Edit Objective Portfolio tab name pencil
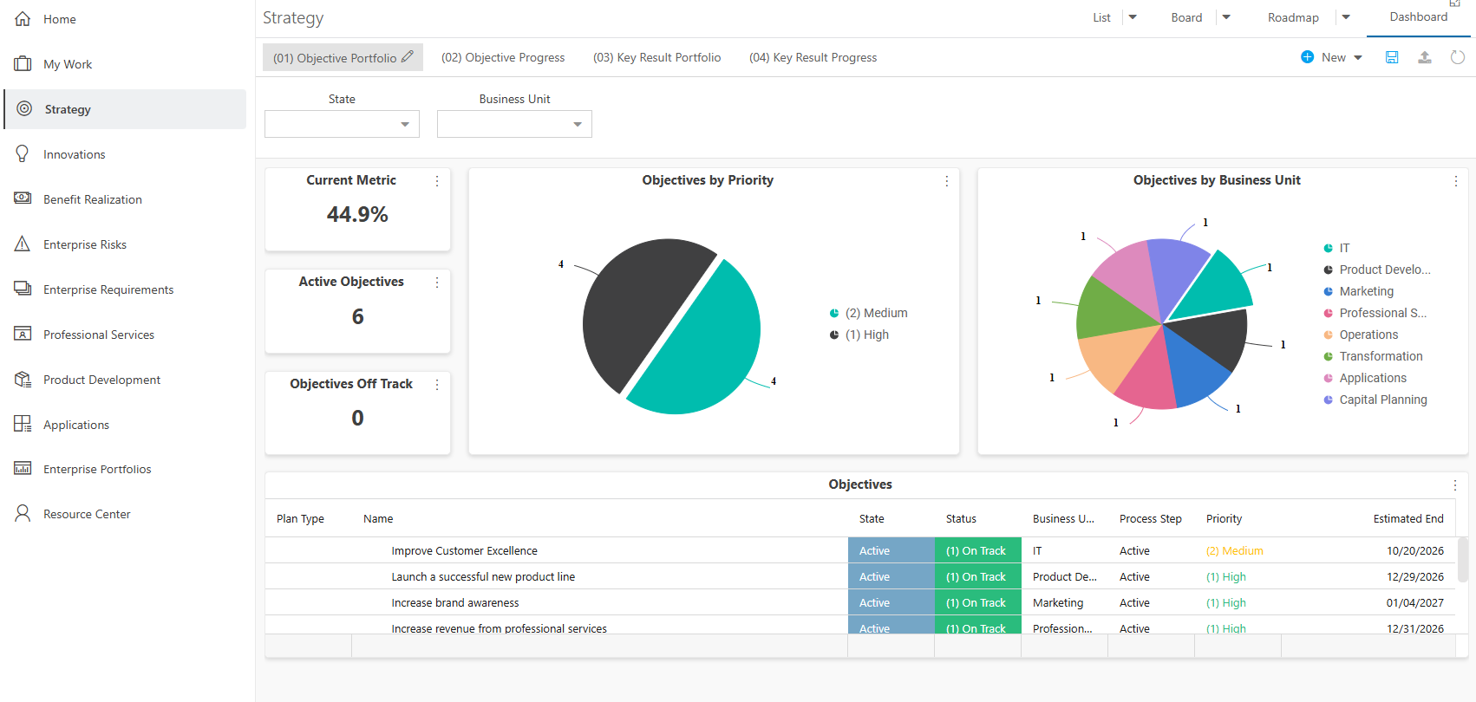The image size is (1476, 702). tap(408, 56)
